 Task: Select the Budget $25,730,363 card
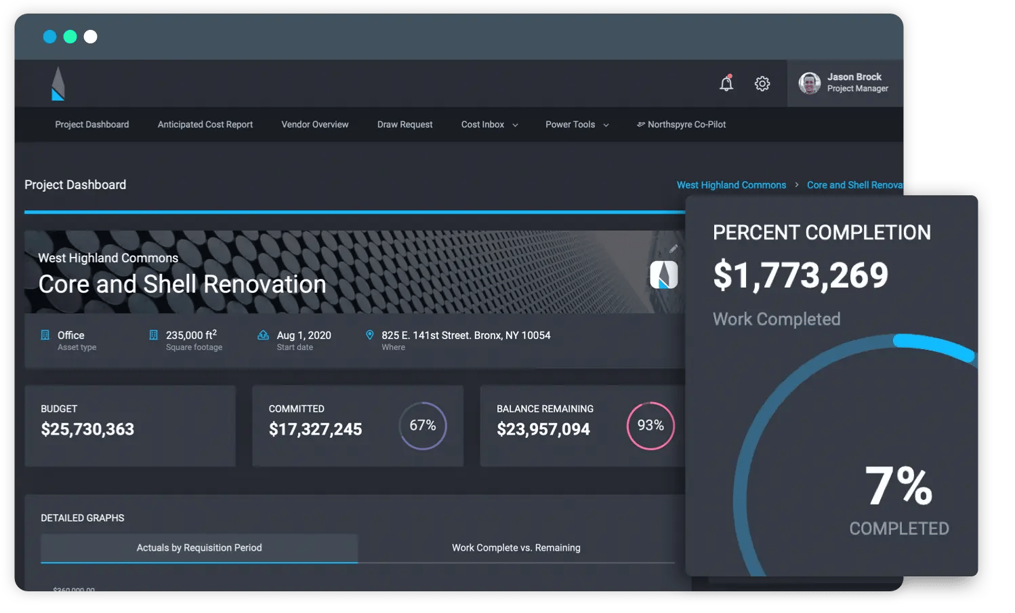130,426
